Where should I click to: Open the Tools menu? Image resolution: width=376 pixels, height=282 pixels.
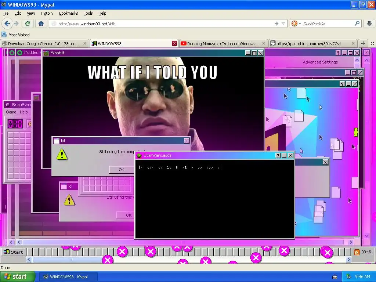point(88,13)
